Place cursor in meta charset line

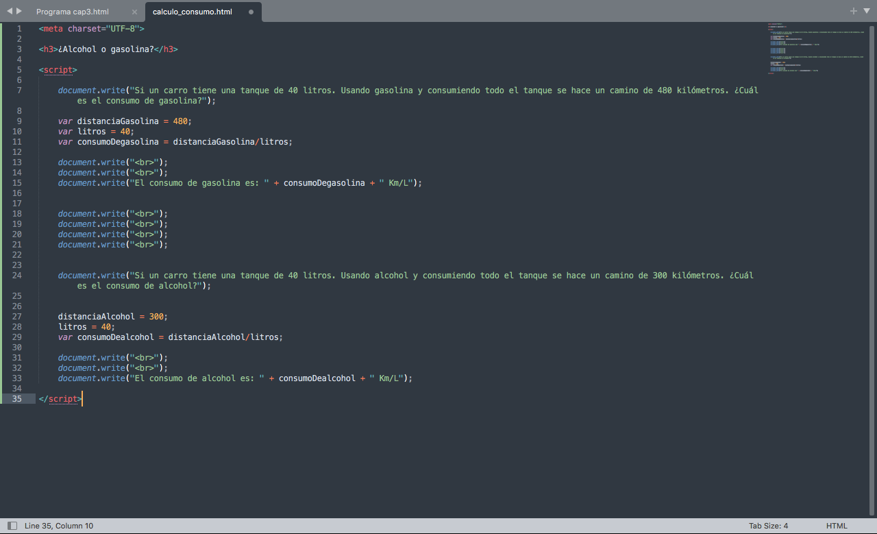pyautogui.click(x=92, y=29)
